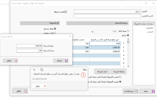
Task: Click the fixed percentage field showing 0.00
Action: tap(106, 32)
